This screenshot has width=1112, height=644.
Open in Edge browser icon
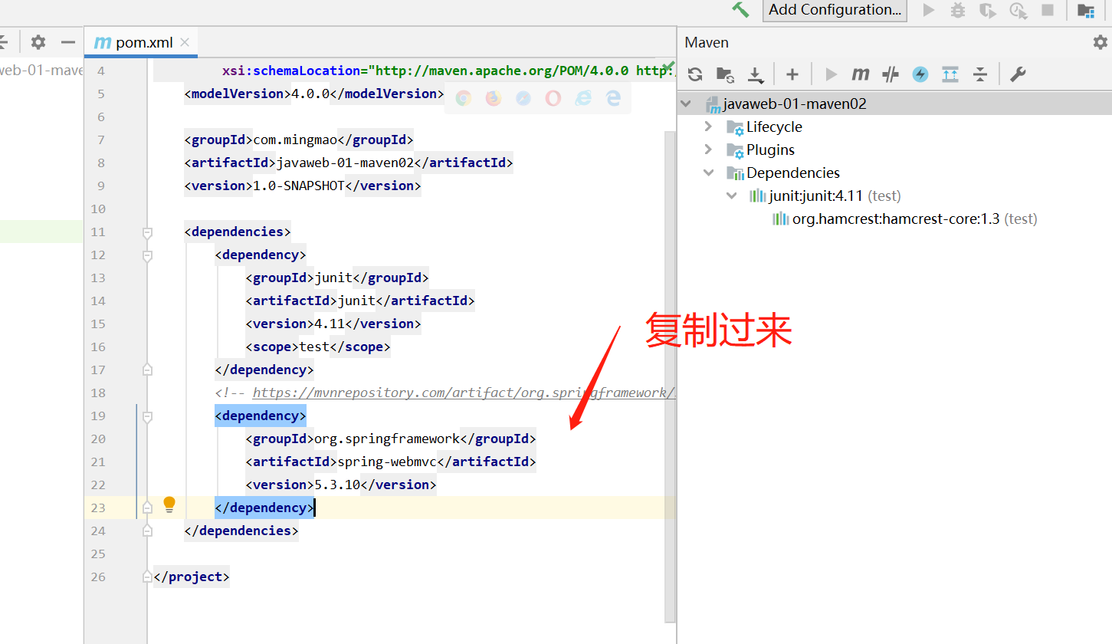(613, 98)
